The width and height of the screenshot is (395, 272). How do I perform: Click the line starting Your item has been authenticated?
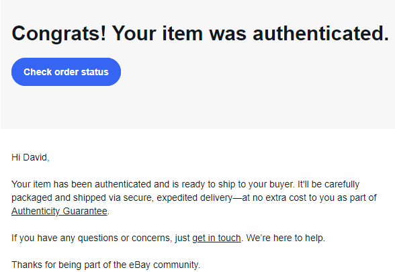coord(185,184)
